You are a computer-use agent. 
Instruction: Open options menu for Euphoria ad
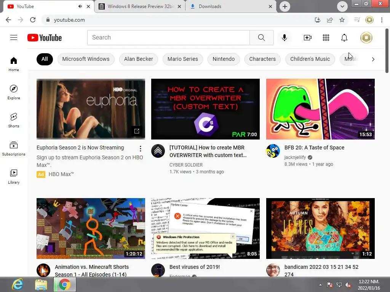coord(141,149)
